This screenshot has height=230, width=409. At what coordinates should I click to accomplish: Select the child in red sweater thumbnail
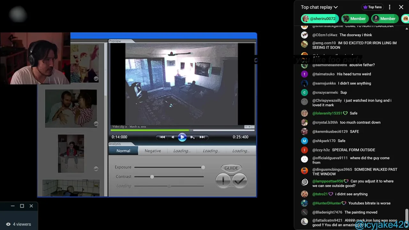pyautogui.click(x=71, y=154)
